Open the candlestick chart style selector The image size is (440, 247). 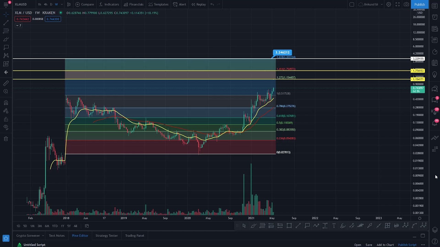[x=69, y=4]
